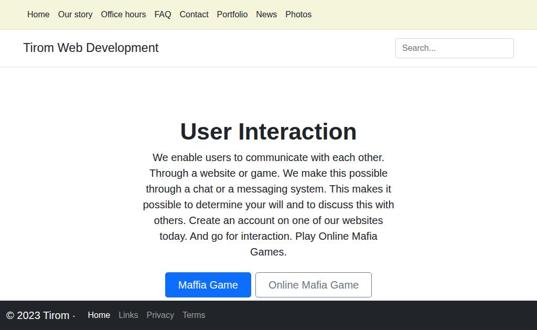Viewport: 537px width, 330px height.
Task: Open the Portfolio section
Action: pyautogui.click(x=232, y=15)
